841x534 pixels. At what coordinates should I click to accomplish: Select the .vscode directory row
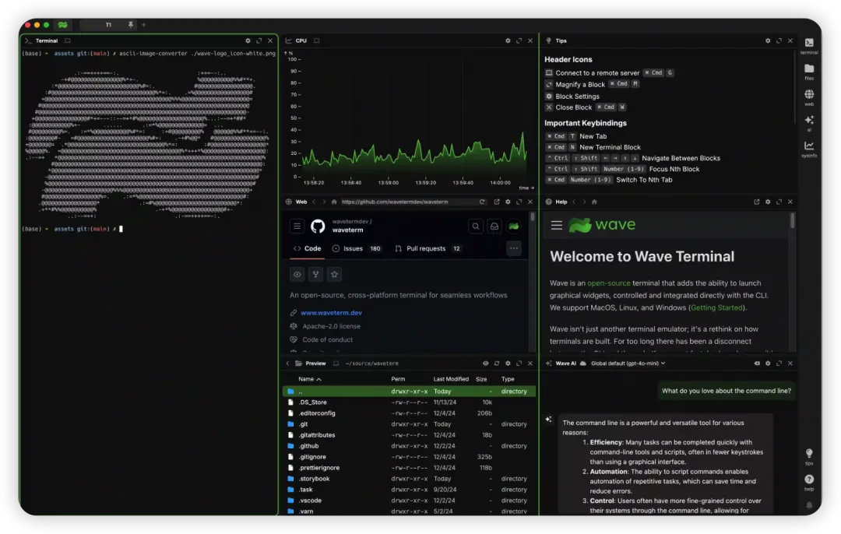click(x=409, y=501)
